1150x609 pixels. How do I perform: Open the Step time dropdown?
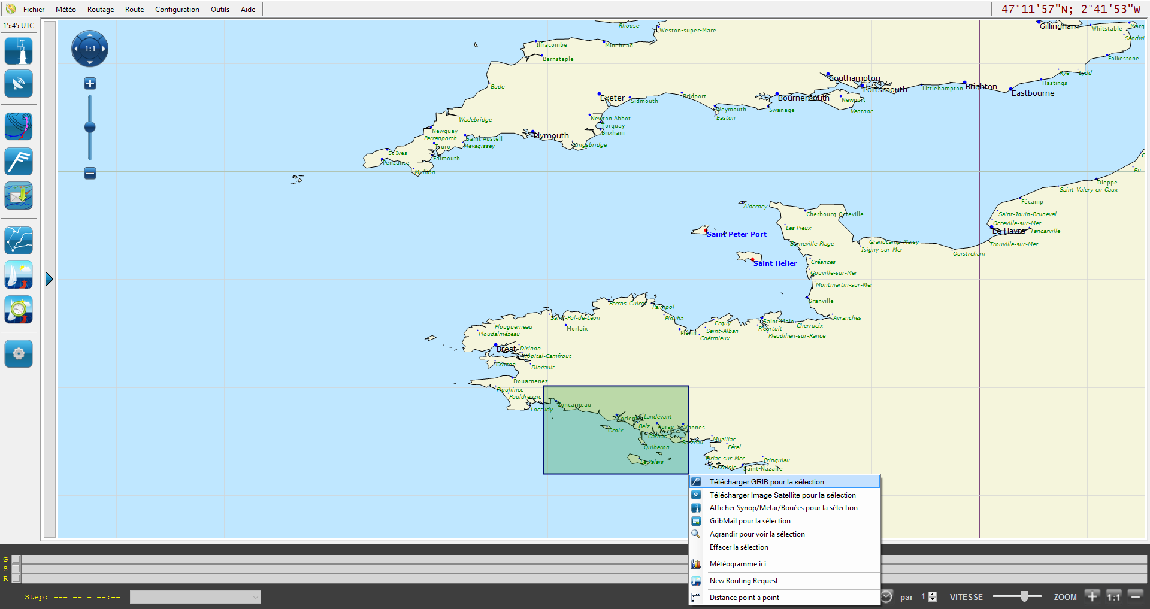195,597
